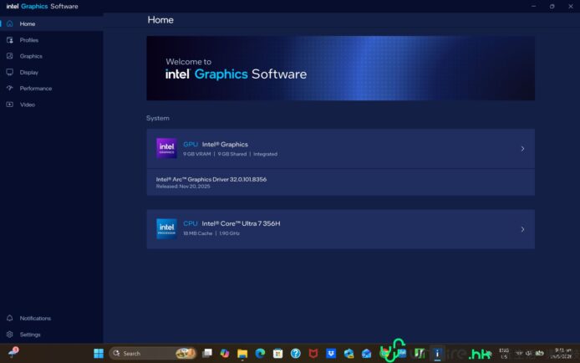Click the "1.90 GHz" value
580x363 pixels.
point(229,233)
